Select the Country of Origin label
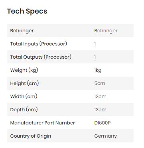144x148 pixels. 31,136
